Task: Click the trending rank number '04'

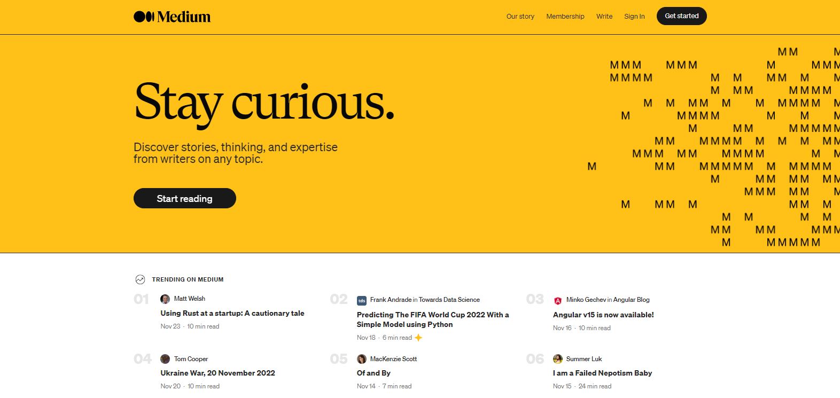Action: (x=143, y=359)
